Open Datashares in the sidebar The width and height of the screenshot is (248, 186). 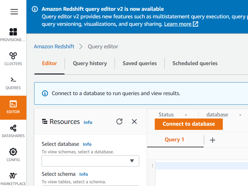pos(13,131)
